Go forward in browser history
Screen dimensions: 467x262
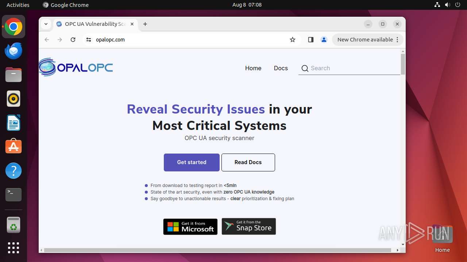click(x=60, y=40)
